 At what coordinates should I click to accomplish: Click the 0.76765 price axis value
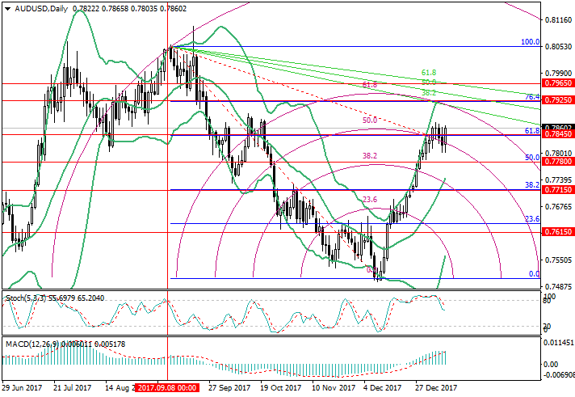[559, 207]
